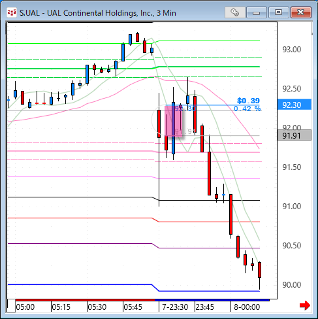
Task: Click the 91.00 price axis label
Action: (292, 207)
